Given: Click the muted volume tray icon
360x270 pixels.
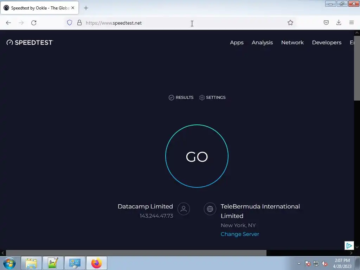Looking at the screenshot, I should (x=324, y=263).
